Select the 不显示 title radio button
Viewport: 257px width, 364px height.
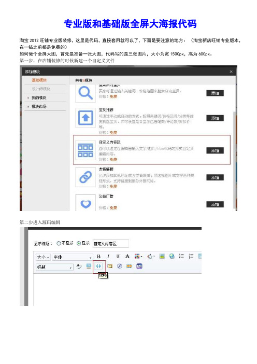[59, 243]
